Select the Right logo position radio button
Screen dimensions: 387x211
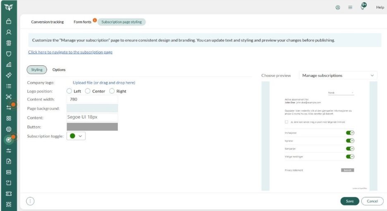point(112,91)
